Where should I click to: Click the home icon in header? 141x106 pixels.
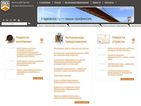coord(4,20)
